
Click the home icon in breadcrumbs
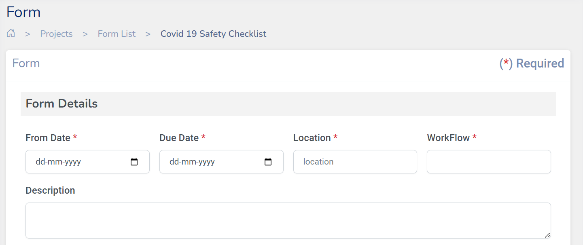(11, 34)
